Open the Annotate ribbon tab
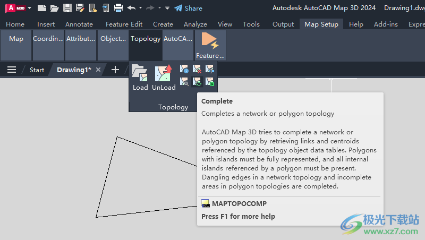The height and width of the screenshot is (240, 425). click(x=79, y=24)
